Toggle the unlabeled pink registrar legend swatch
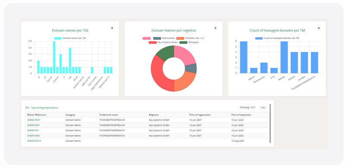 (147, 38)
